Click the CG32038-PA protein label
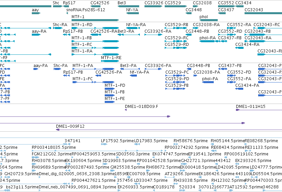This screenshot has height=192, width=282. click(x=207, y=72)
